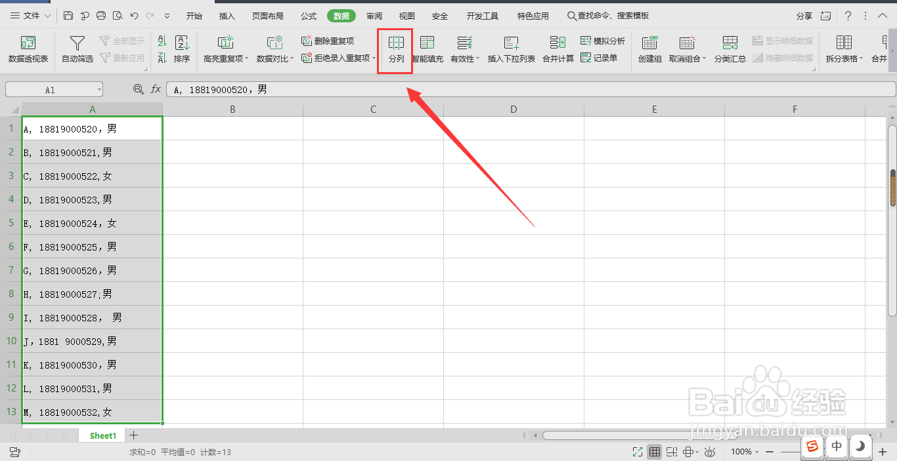Switch to normal grid view in status bar
Image resolution: width=897 pixels, height=461 pixels.
tap(655, 452)
